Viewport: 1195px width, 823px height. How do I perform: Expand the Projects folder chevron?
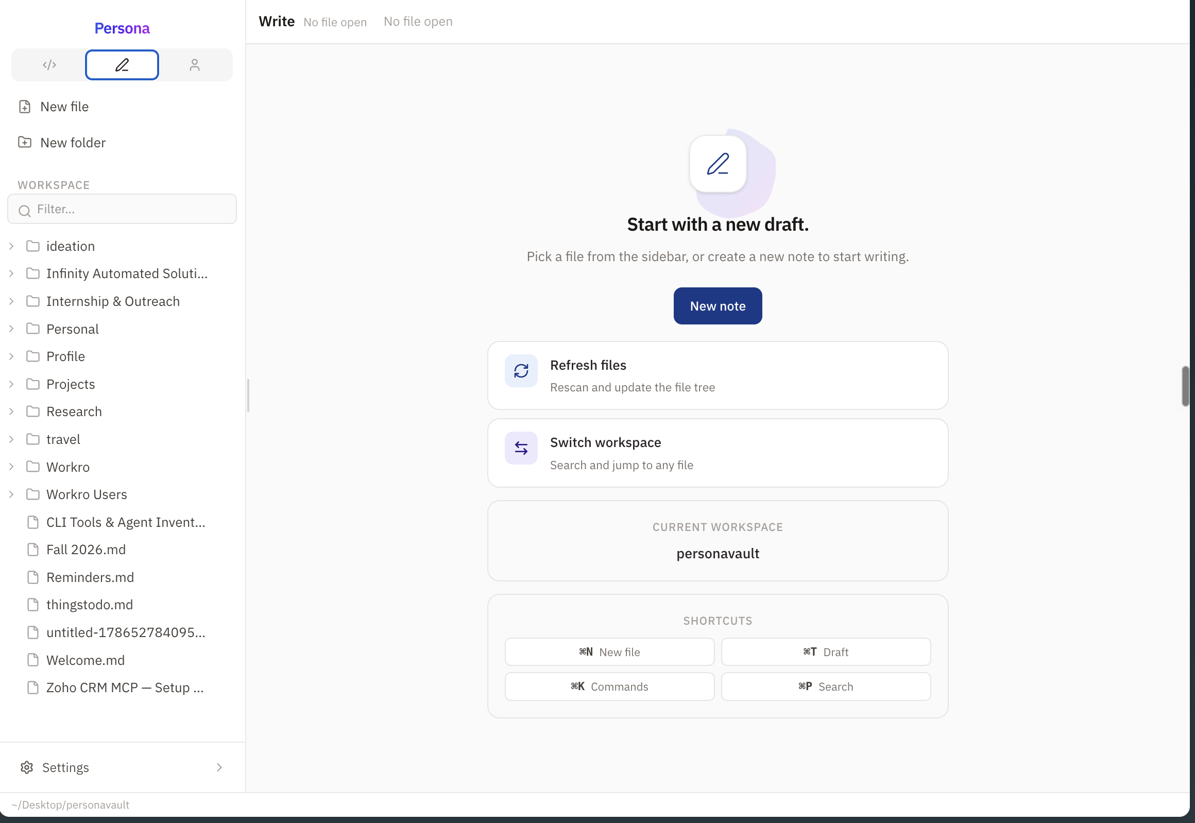(x=11, y=384)
